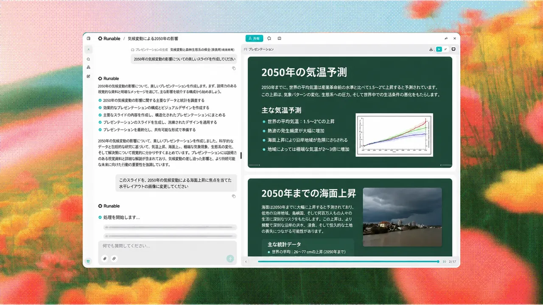Image resolution: width=543 pixels, height=305 pixels.
Task: Click the 共有 share button
Action: tap(254, 39)
